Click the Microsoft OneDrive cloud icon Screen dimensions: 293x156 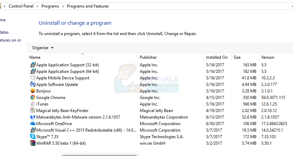tap(33, 124)
